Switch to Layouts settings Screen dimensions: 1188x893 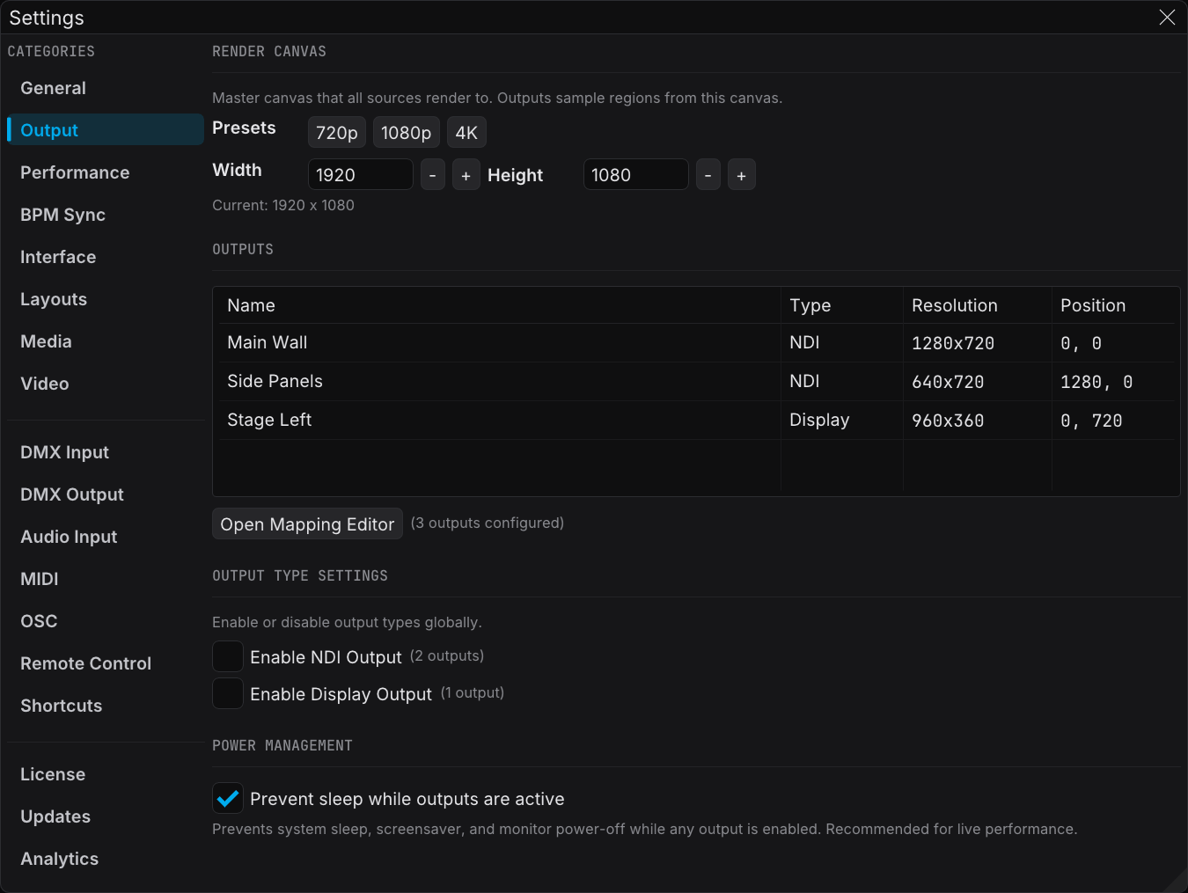pyautogui.click(x=106, y=299)
